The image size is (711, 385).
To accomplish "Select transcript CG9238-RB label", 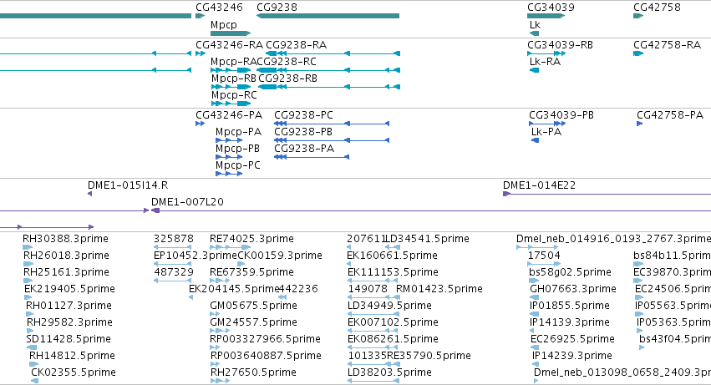I will point(287,79).
